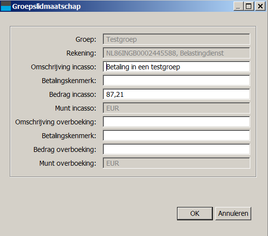Focus the Omschrijving incasso text field

177,67
